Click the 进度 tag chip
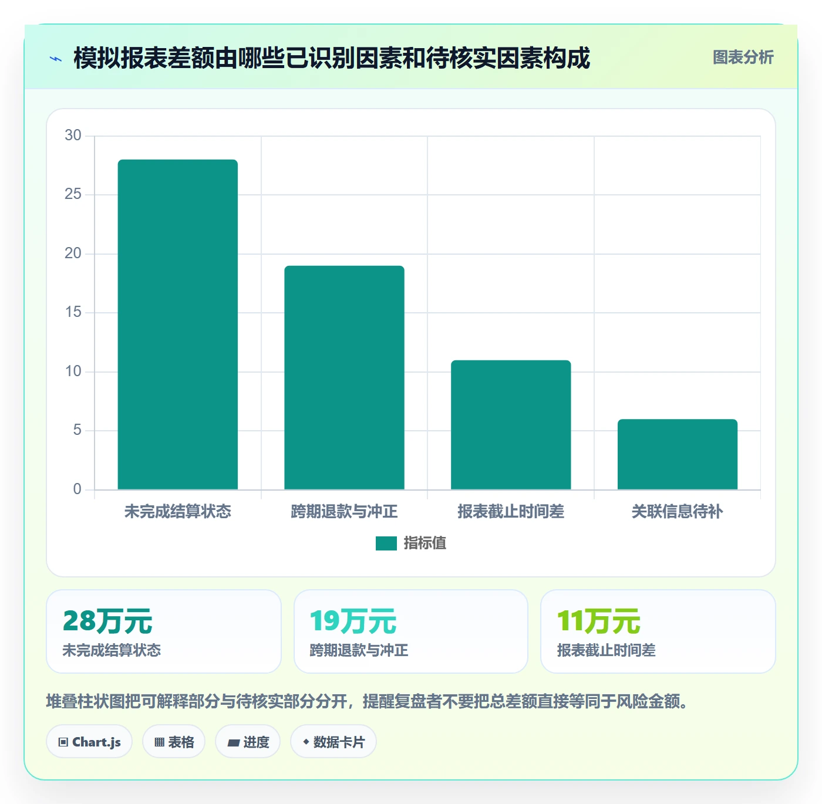822x804 pixels. (x=248, y=742)
